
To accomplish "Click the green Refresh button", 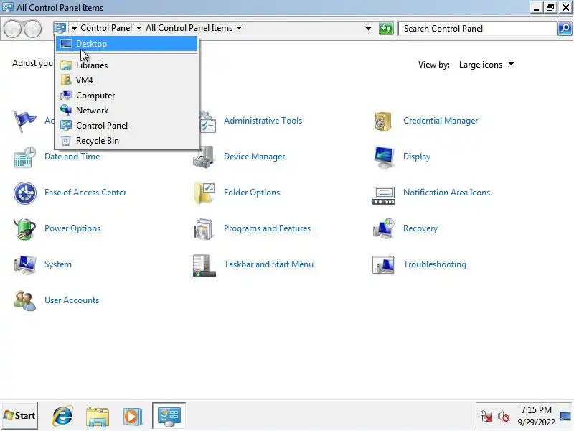I will tap(386, 29).
